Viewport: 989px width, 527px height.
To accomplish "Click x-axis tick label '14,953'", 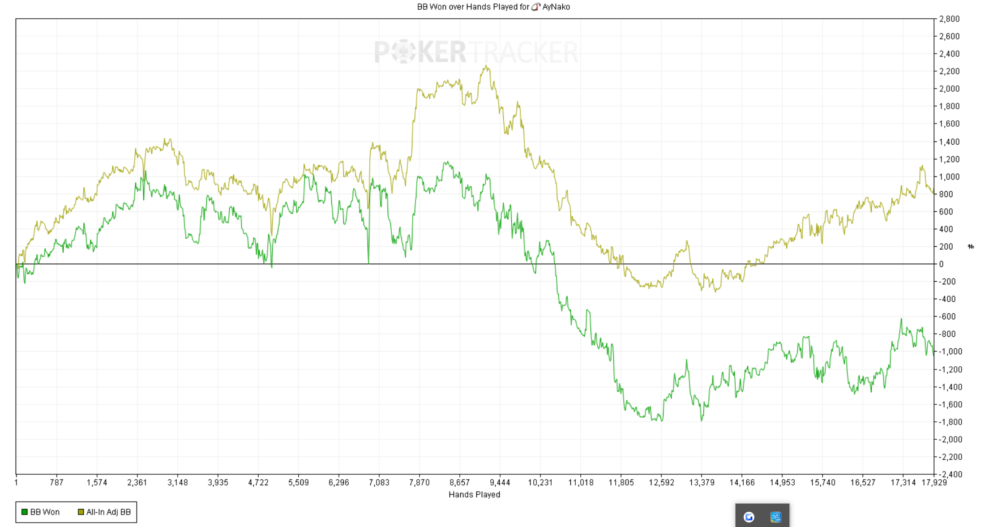I will point(782,482).
